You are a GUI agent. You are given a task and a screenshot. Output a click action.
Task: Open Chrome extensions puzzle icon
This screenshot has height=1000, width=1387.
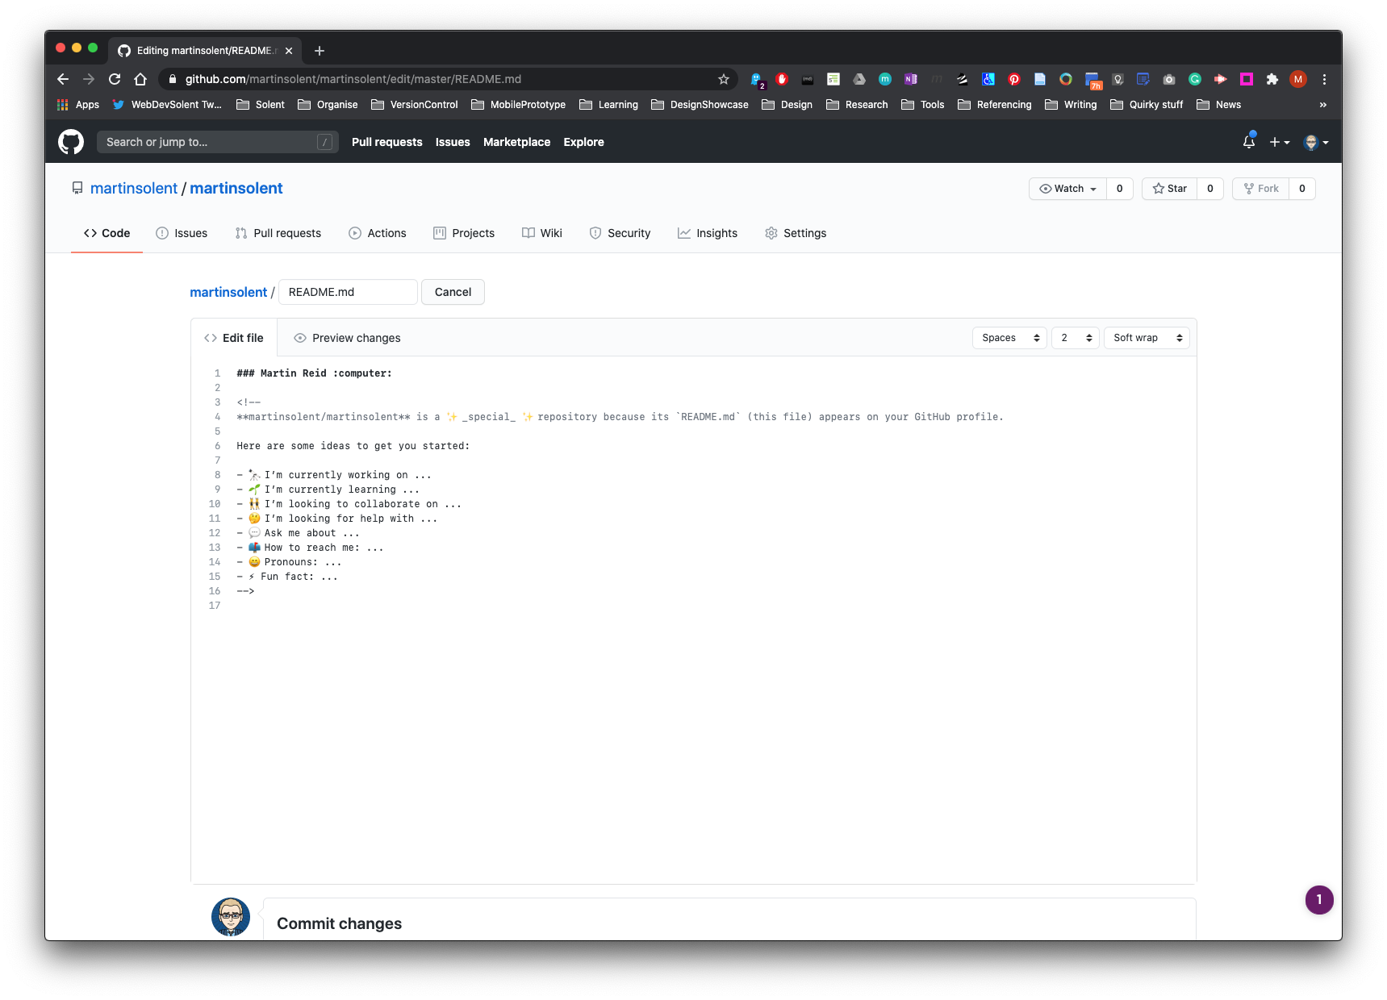[x=1272, y=79]
